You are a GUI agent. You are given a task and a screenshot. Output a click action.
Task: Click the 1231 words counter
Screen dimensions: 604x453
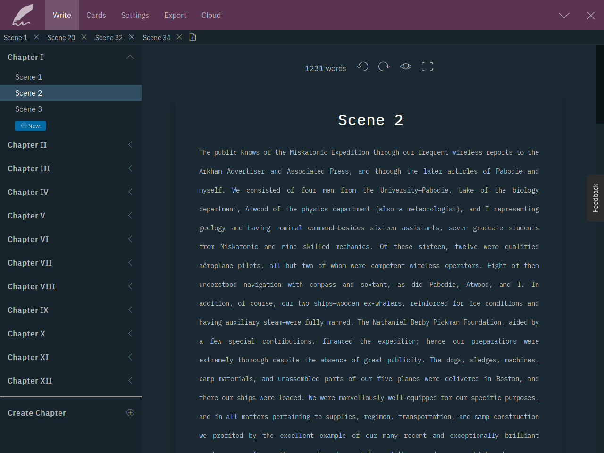[x=325, y=68]
